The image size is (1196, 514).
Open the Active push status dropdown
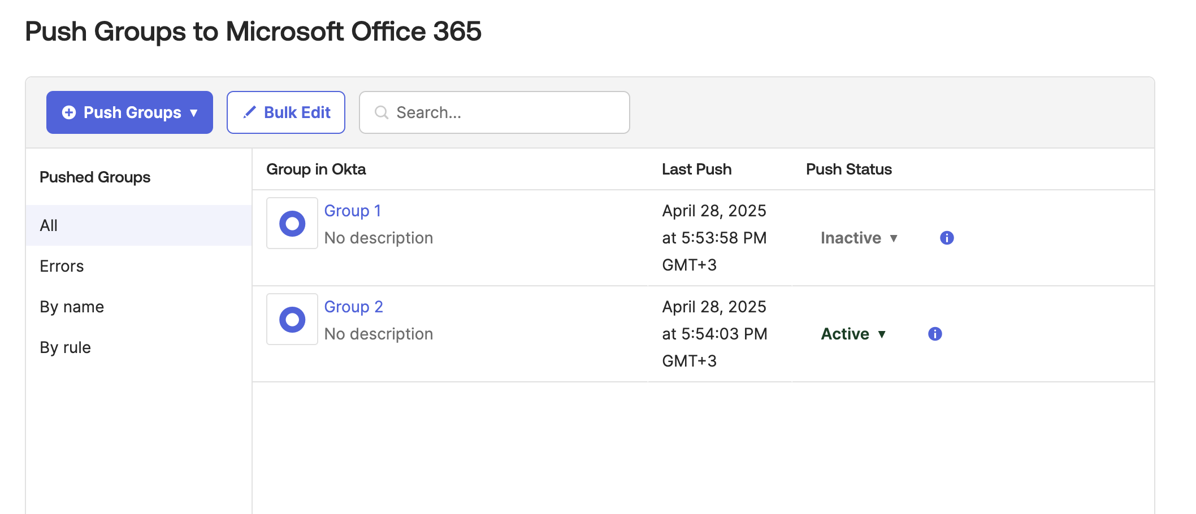[853, 334]
